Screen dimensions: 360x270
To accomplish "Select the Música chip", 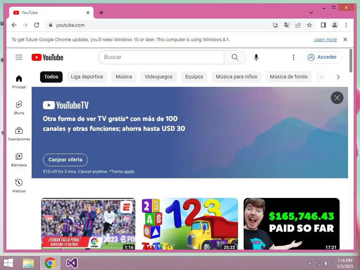I will 124,77.
